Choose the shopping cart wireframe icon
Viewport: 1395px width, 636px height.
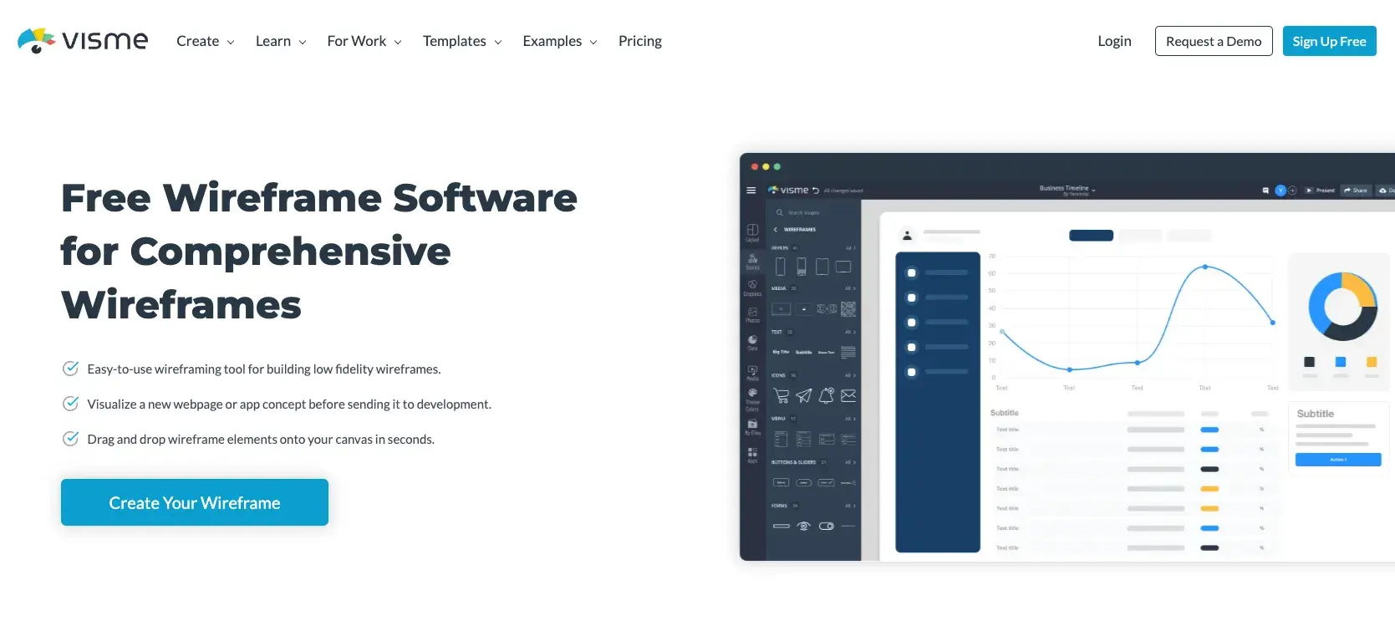tap(781, 395)
